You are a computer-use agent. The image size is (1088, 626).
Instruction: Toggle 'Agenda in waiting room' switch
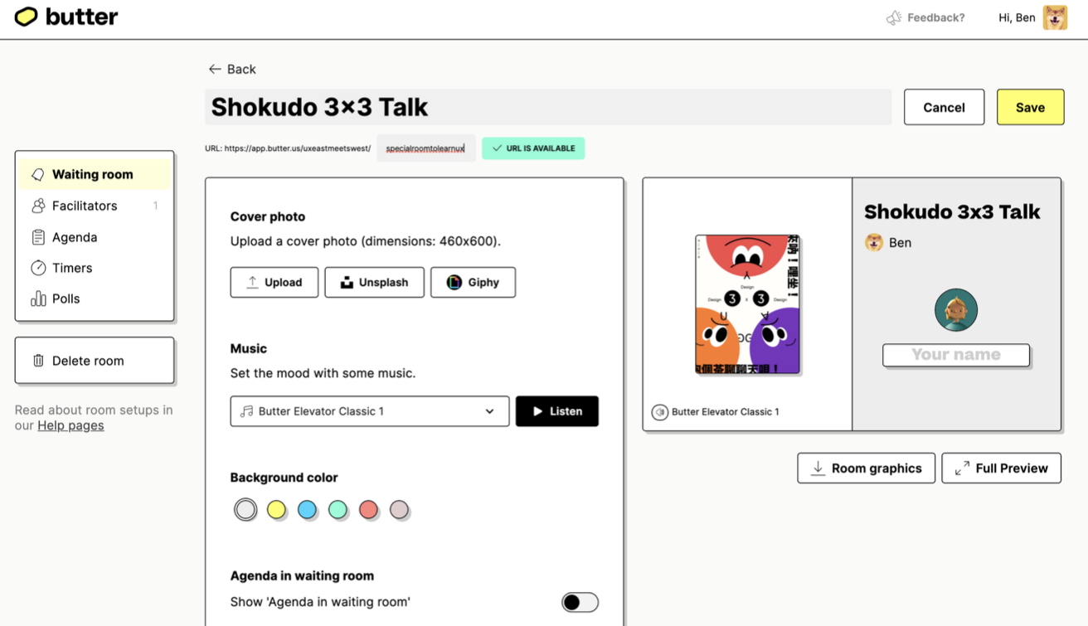pyautogui.click(x=580, y=602)
